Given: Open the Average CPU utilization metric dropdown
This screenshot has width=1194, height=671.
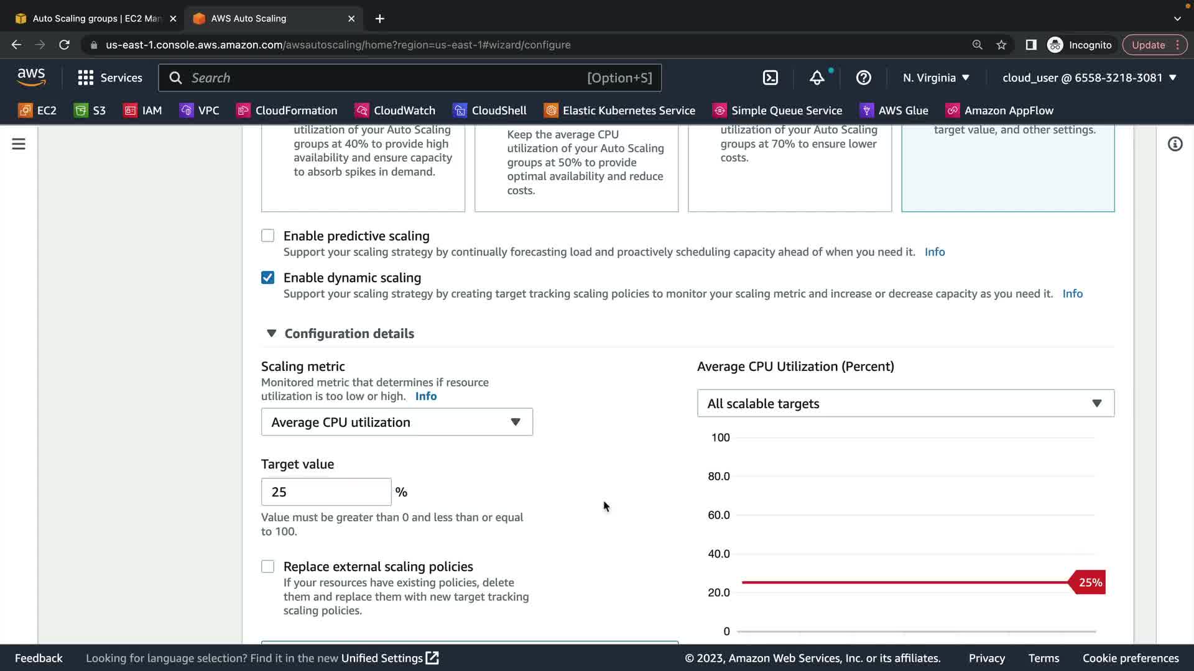Looking at the screenshot, I should pos(397,422).
